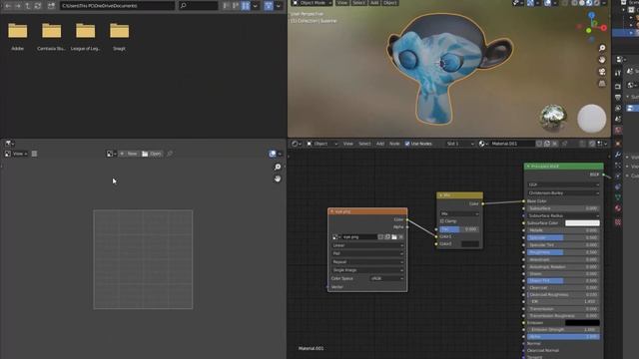
Task: Toggle fake user shield for Material.001
Action: 539,144
